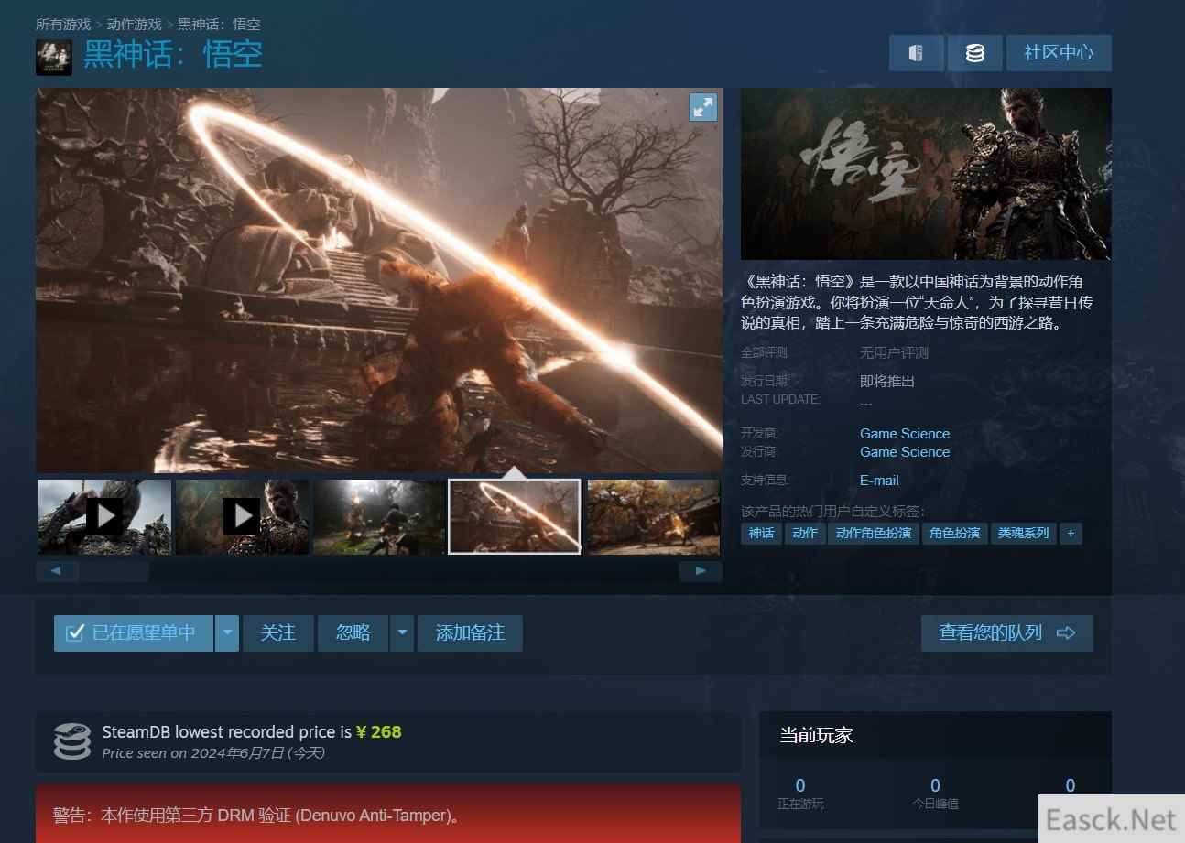Image resolution: width=1185 pixels, height=843 pixels.
Task: Expand the wishlist dropdown arrow
Action: pos(227,632)
